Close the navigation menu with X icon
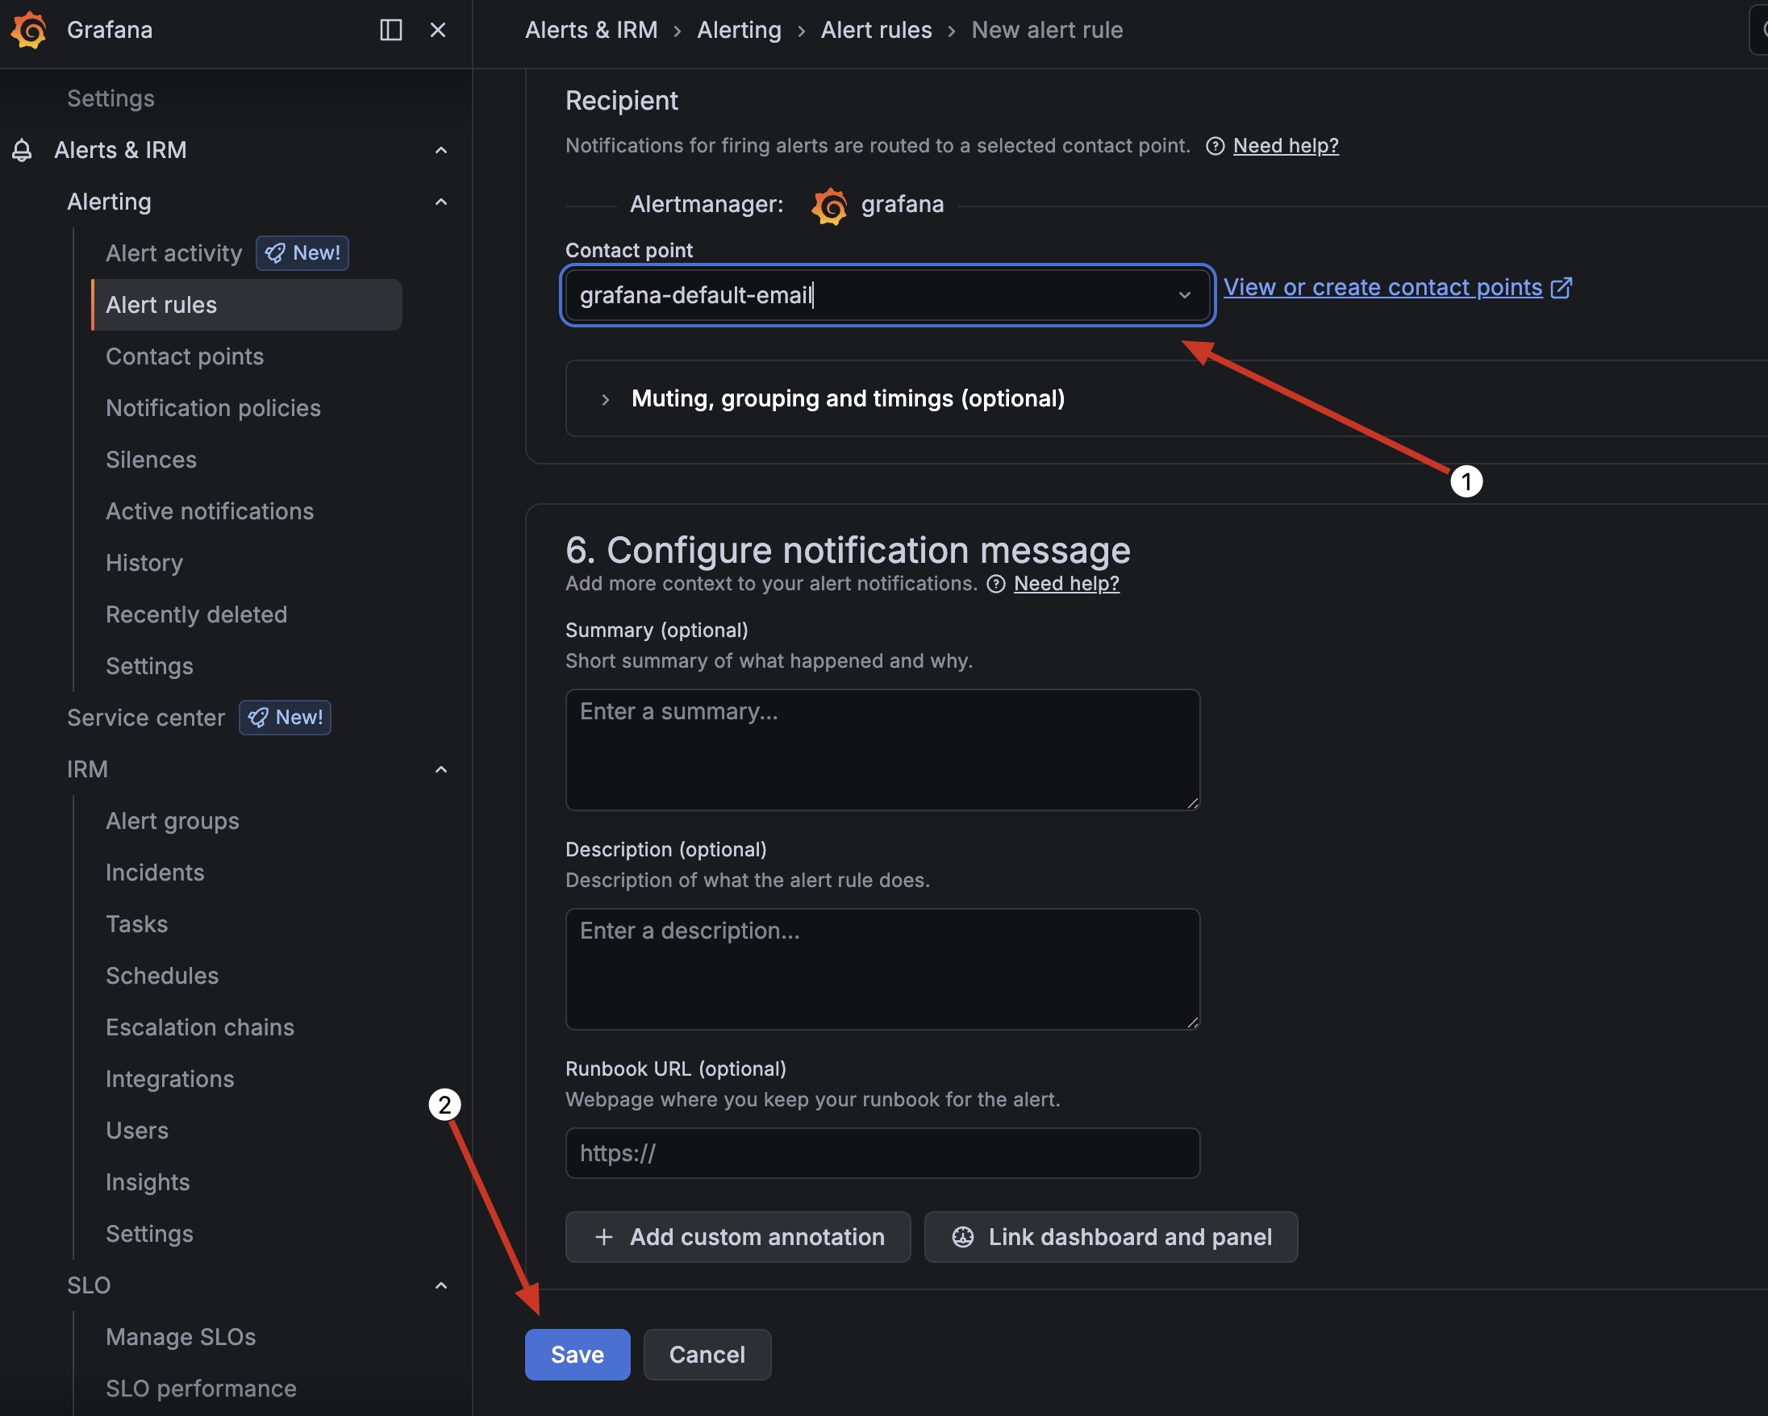Screen dimensions: 1768x1416 pos(438,31)
